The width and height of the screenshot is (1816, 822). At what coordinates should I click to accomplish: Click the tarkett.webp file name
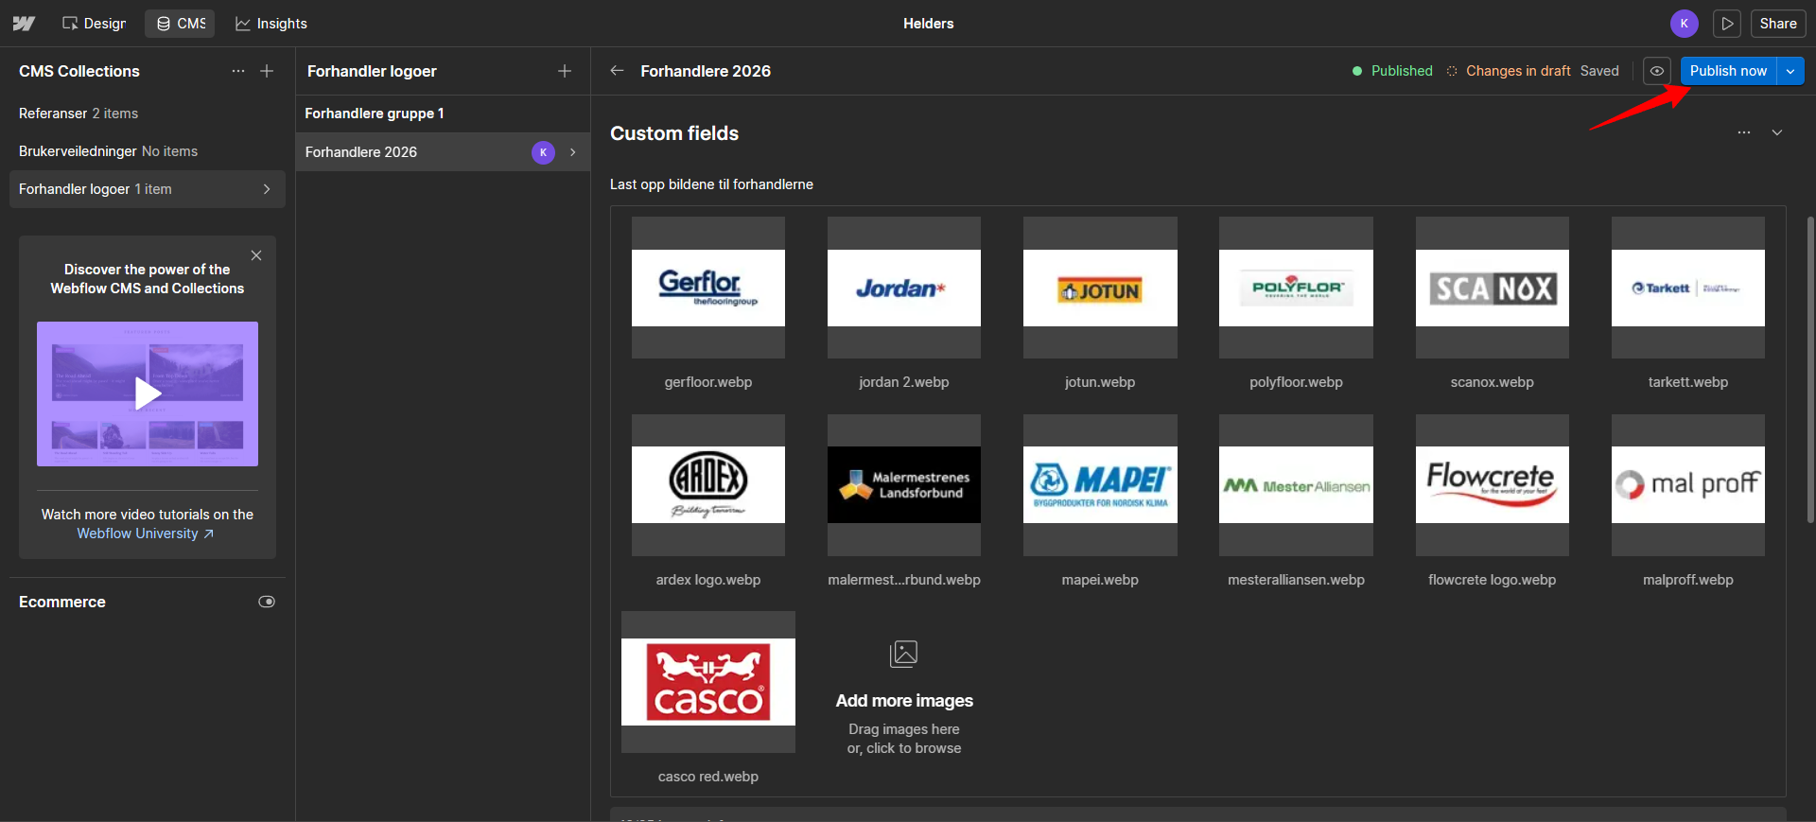1688,382
